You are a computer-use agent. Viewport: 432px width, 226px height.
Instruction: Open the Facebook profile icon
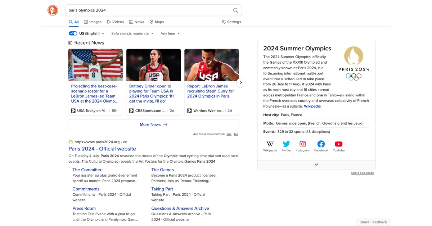321,144
